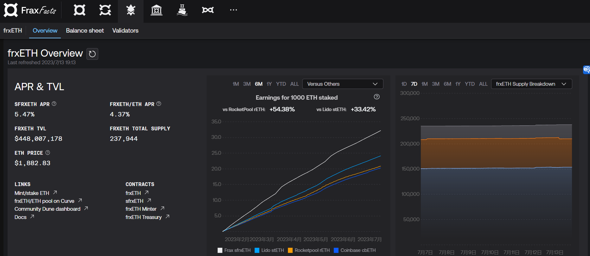Screen dimensions: 590x256
Task: Click the help icon beside Earnings for 1000 ETH staked
Action: [376, 97]
